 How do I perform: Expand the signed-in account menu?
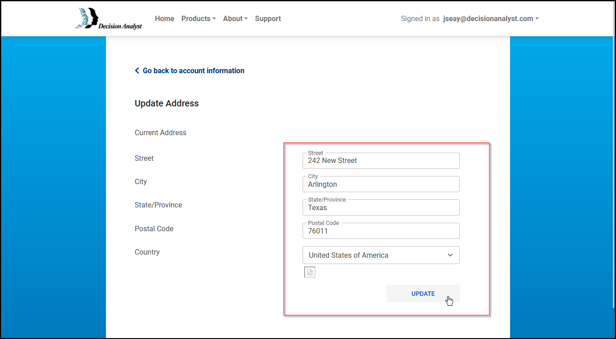tap(489, 18)
